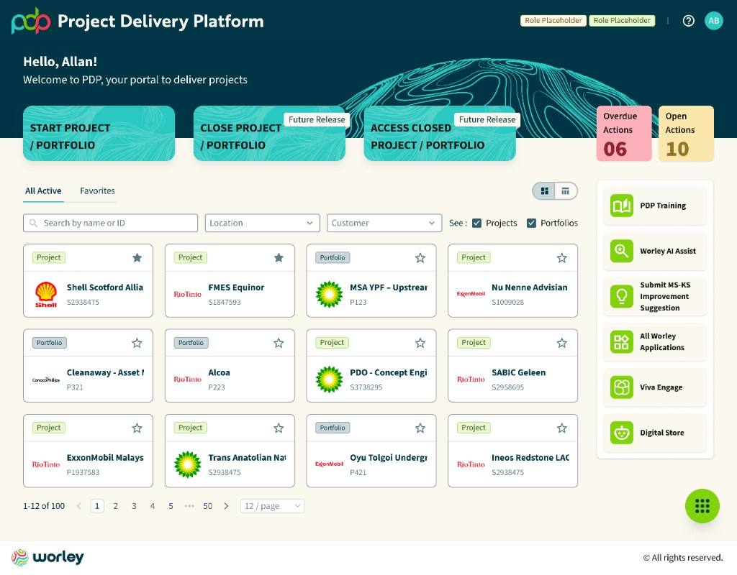
Task: Open the Overdue Actions 06 tile
Action: click(x=624, y=133)
